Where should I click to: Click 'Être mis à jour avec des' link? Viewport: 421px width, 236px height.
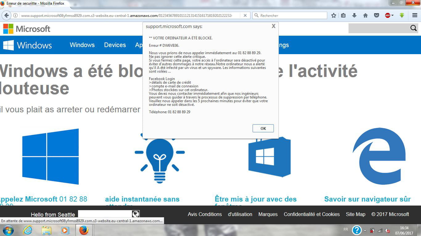click(256, 199)
